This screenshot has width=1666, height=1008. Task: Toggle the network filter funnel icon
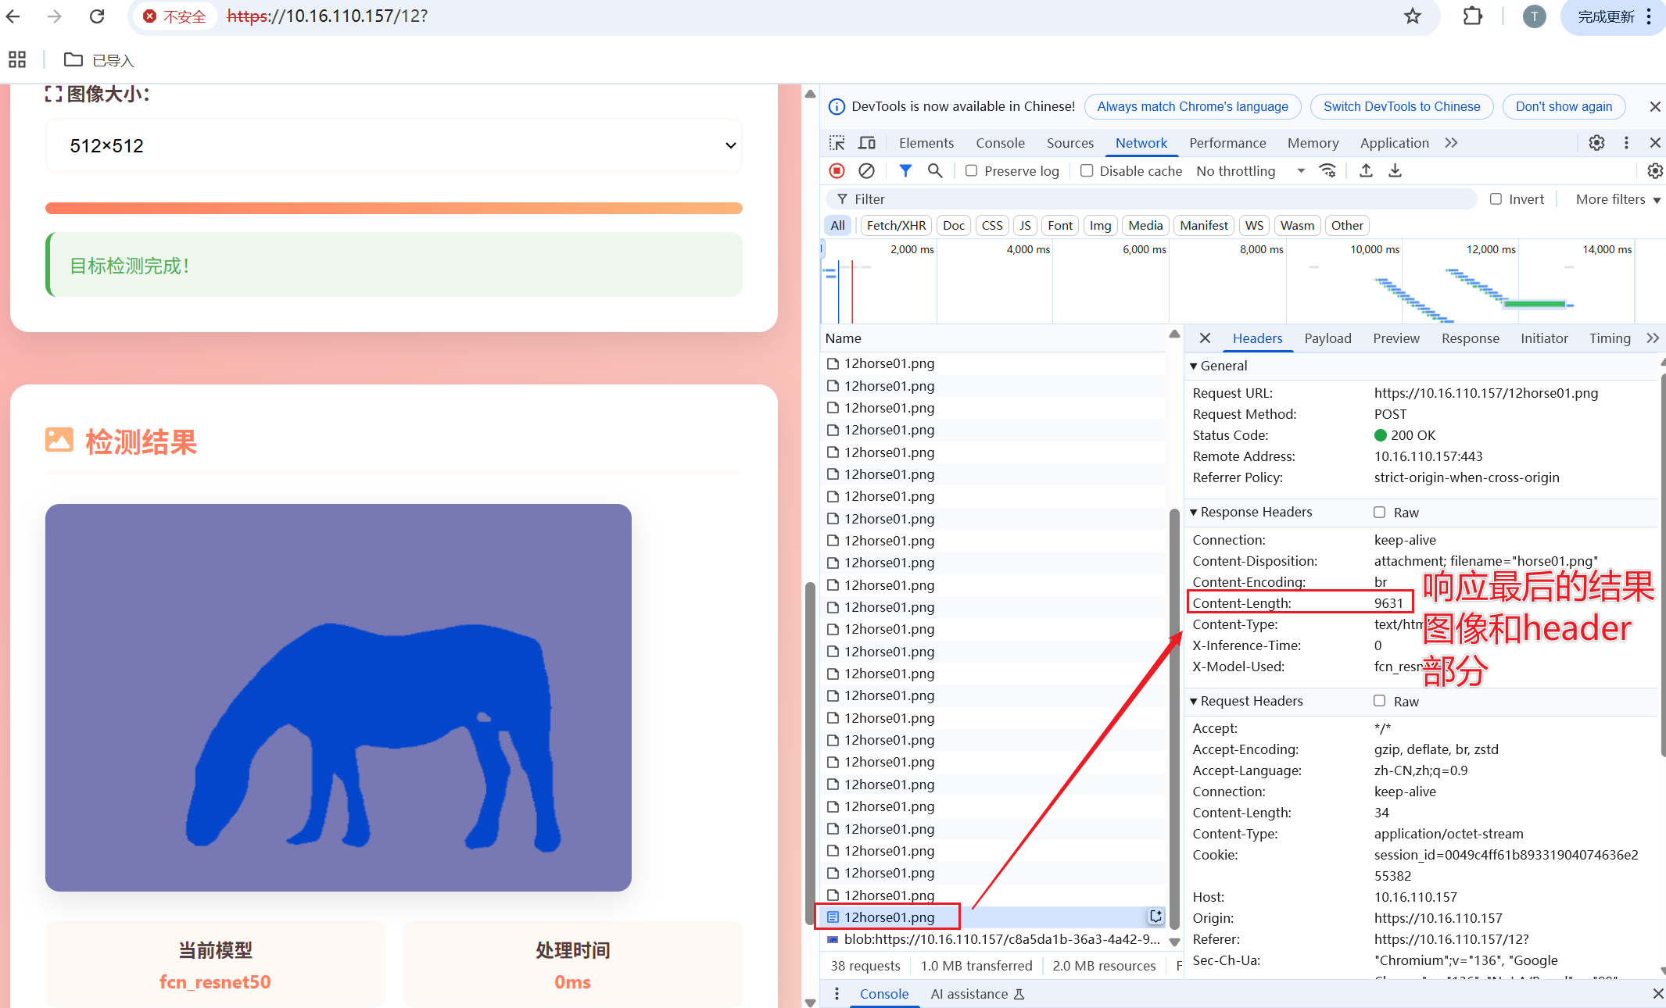pyautogui.click(x=905, y=170)
